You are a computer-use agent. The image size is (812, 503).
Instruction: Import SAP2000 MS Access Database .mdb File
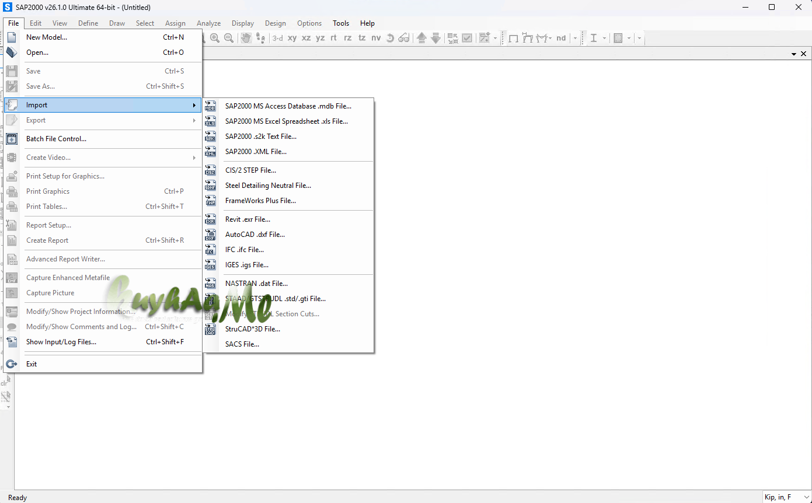[288, 106]
